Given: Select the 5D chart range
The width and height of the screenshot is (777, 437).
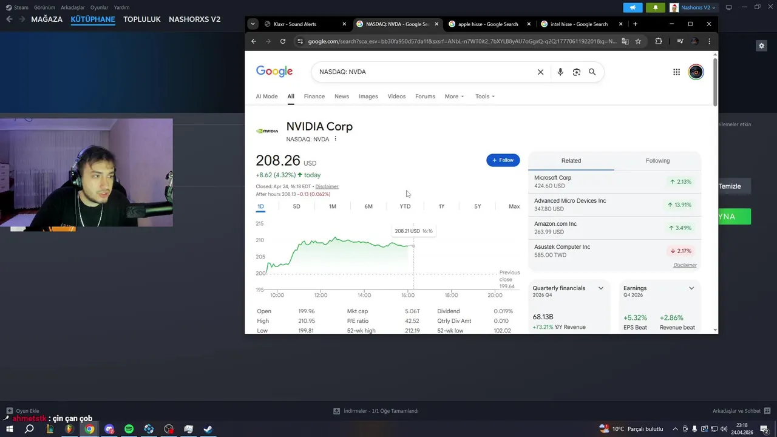Looking at the screenshot, I should coord(296,206).
